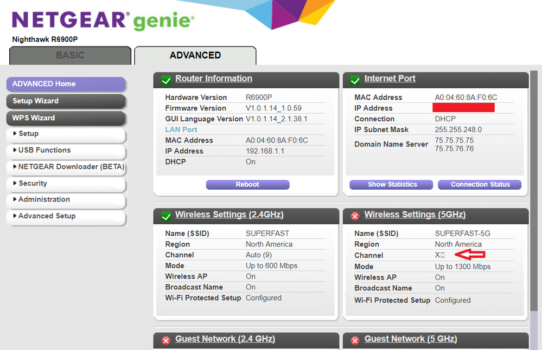Click green check icon beside Wireless Settings (2.4GHz)

166,216
